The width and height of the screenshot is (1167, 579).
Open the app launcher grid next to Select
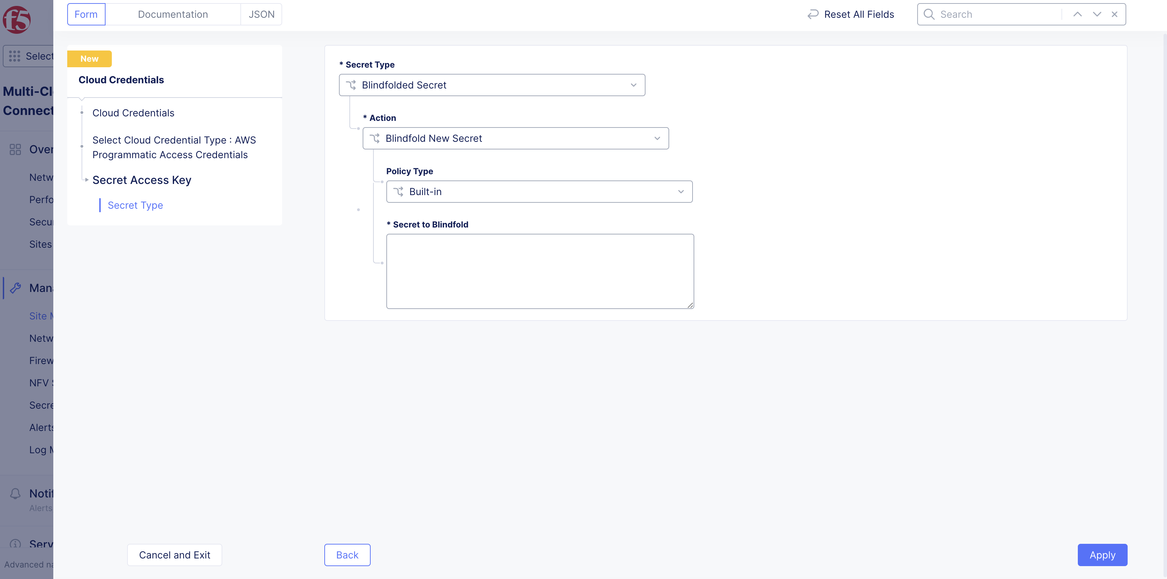(15, 56)
